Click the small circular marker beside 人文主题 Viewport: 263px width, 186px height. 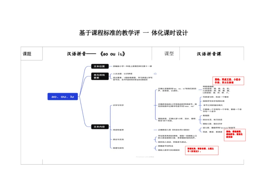point(155,74)
